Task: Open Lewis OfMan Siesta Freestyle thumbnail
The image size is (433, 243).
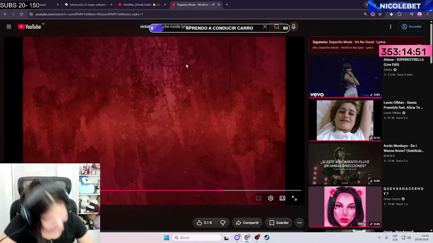Action: [345, 120]
